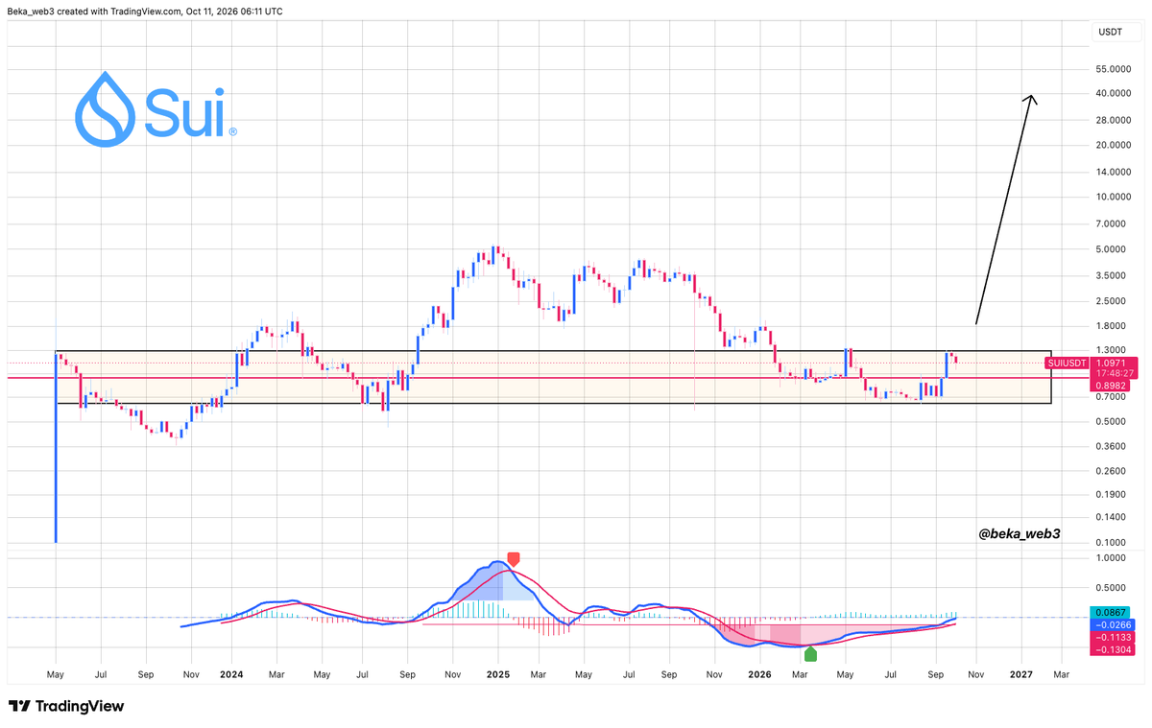The image size is (1152, 728).
Task: Click the 0.8982 horizontal line price label
Action: coord(1111,385)
